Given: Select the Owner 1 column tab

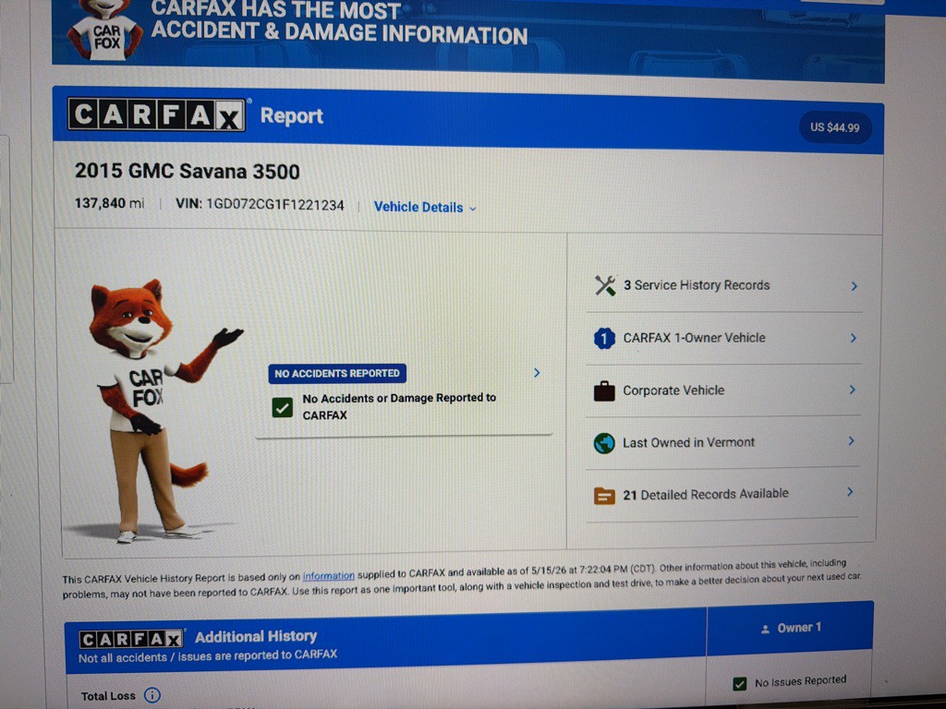Looking at the screenshot, I should [790, 628].
